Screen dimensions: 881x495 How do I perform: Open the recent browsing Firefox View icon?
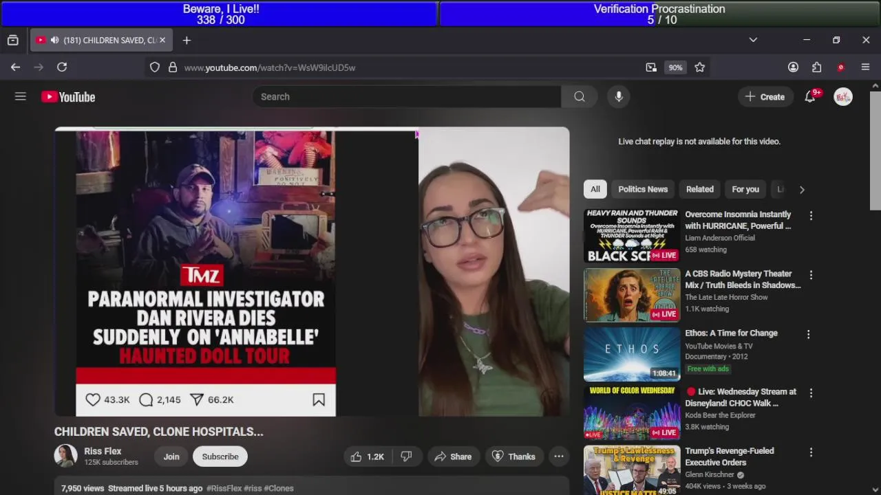tap(13, 41)
